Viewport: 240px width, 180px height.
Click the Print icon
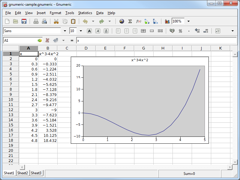[36, 21]
